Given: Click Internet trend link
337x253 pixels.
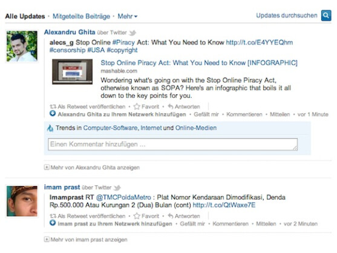Looking at the screenshot, I should pos(151,128).
